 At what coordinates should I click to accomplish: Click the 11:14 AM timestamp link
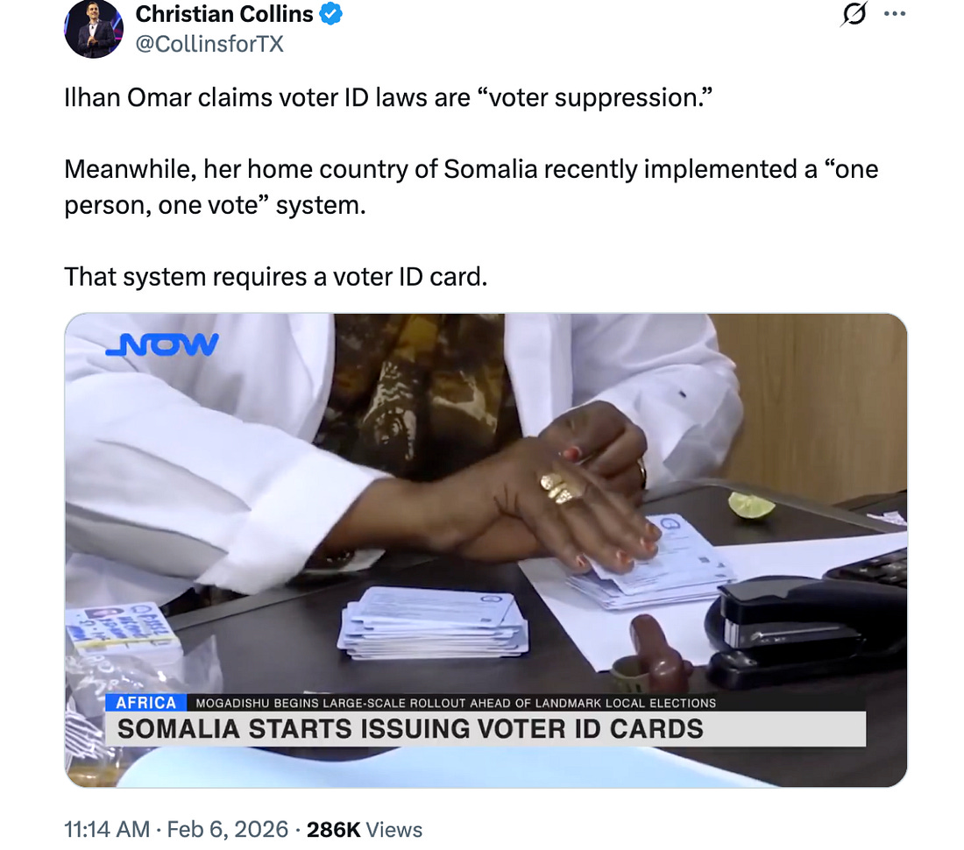tap(107, 830)
